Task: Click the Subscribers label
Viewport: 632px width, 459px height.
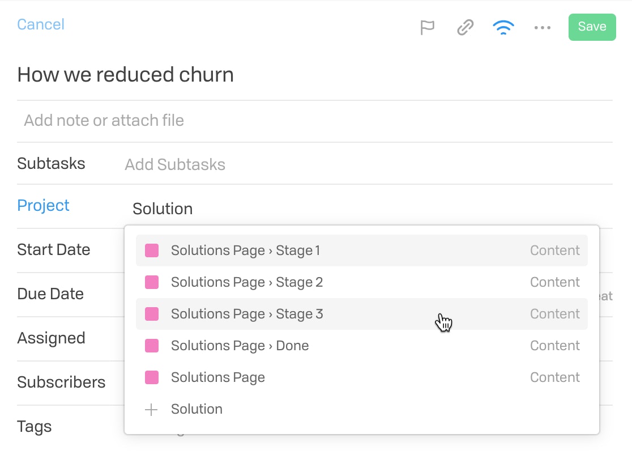Action: (61, 382)
